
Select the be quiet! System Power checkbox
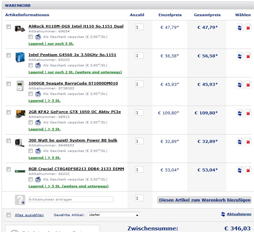pyautogui.click(x=8, y=141)
